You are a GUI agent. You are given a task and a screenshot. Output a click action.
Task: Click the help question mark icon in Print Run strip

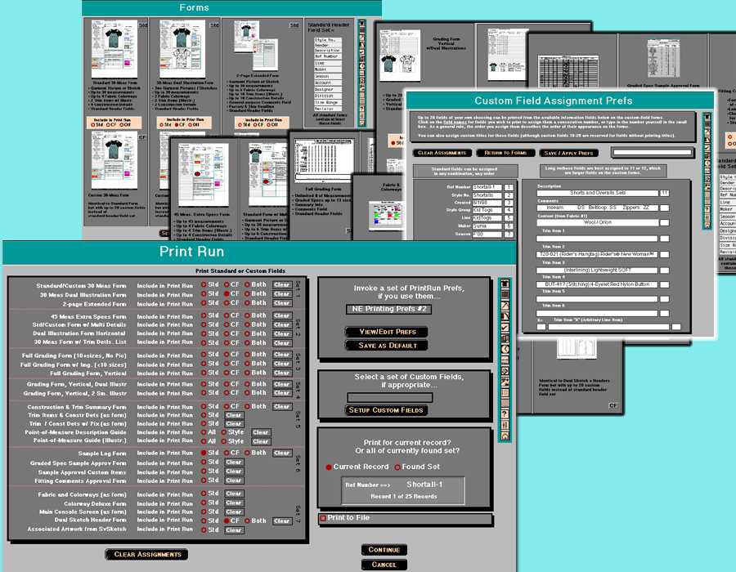click(x=505, y=413)
